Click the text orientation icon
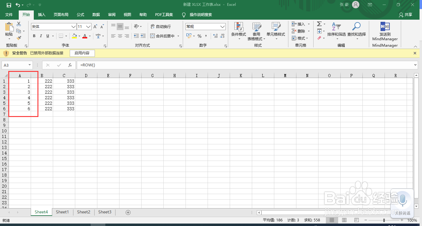This screenshot has height=226, width=422. (137, 26)
